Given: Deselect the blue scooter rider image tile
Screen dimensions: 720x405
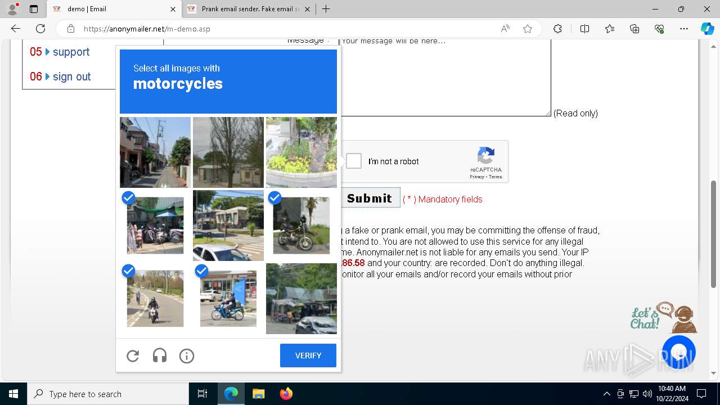Looking at the screenshot, I should [228, 299].
